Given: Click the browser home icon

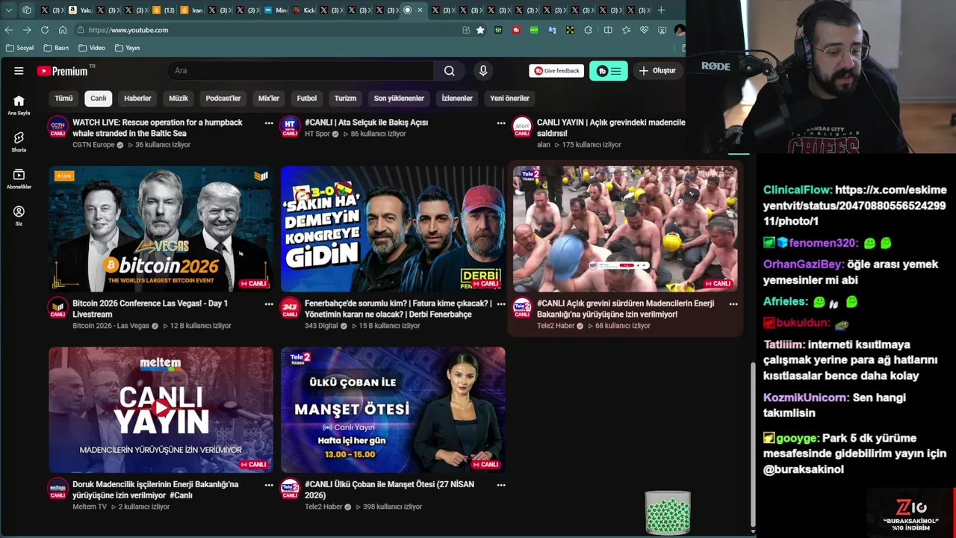Looking at the screenshot, I should click(63, 30).
